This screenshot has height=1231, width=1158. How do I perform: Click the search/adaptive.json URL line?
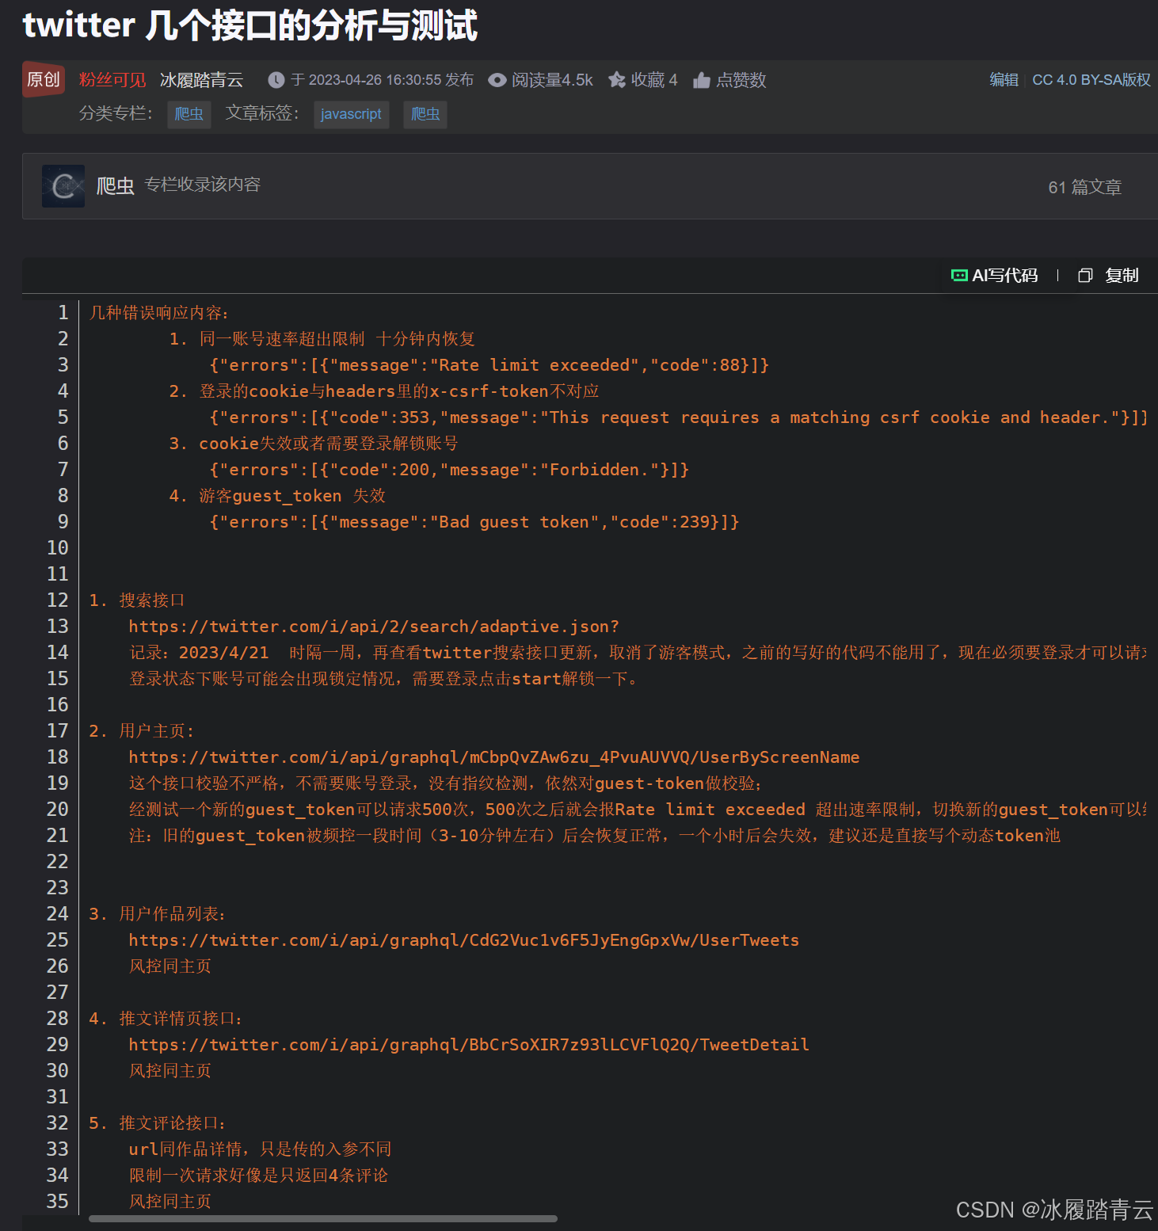[x=374, y=627]
